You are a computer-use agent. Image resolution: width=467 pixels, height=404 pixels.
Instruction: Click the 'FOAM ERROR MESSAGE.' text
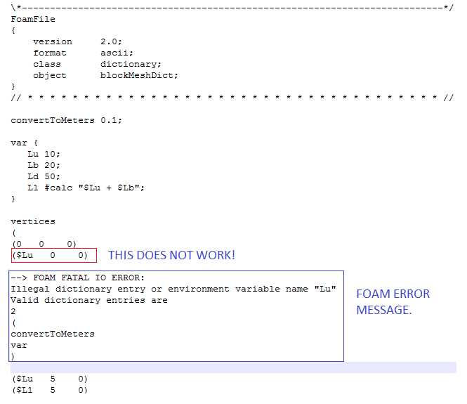tap(393, 302)
